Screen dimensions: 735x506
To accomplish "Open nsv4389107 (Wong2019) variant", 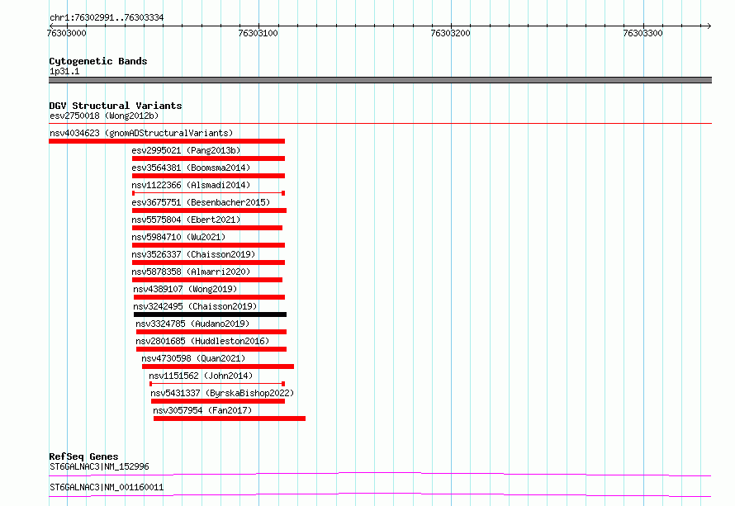I will pos(185,289).
